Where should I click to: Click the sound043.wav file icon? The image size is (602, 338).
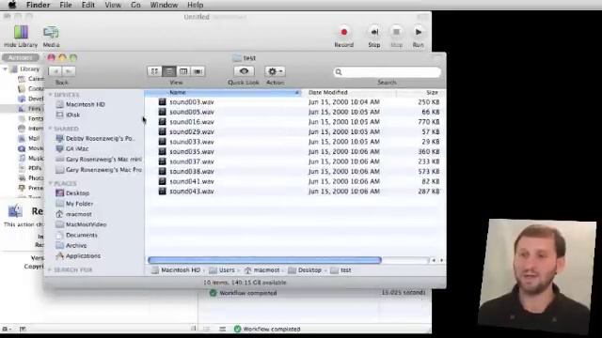point(163,192)
